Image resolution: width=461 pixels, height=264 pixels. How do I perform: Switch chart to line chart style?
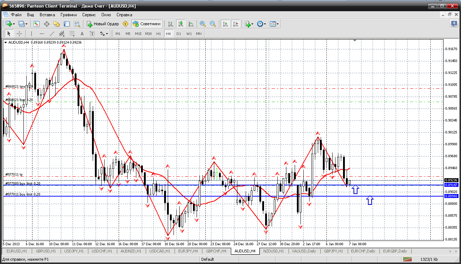coord(191,24)
